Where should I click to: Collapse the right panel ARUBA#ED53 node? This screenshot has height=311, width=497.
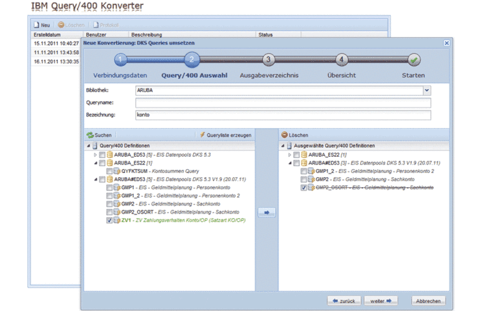pyautogui.click(x=290, y=164)
